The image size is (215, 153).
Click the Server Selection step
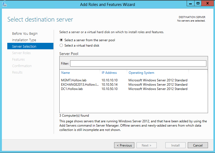click(x=24, y=47)
